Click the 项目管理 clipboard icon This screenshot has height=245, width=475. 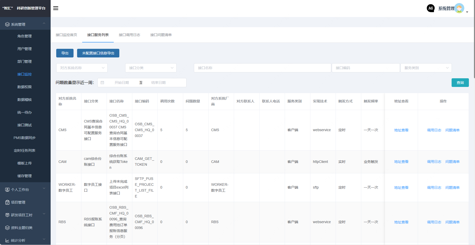coord(7,202)
